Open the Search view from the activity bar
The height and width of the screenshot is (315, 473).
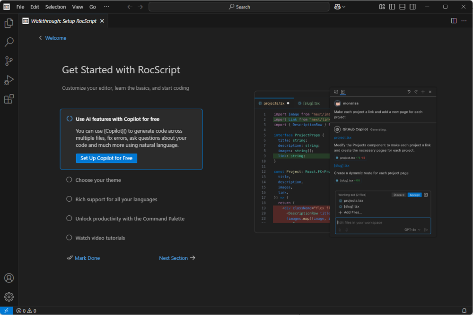[9, 42]
